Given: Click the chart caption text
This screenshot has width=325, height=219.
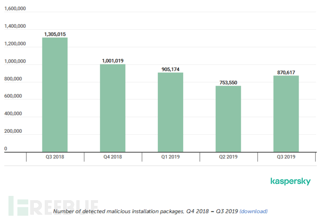Looking at the screenshot, I should [146, 211].
